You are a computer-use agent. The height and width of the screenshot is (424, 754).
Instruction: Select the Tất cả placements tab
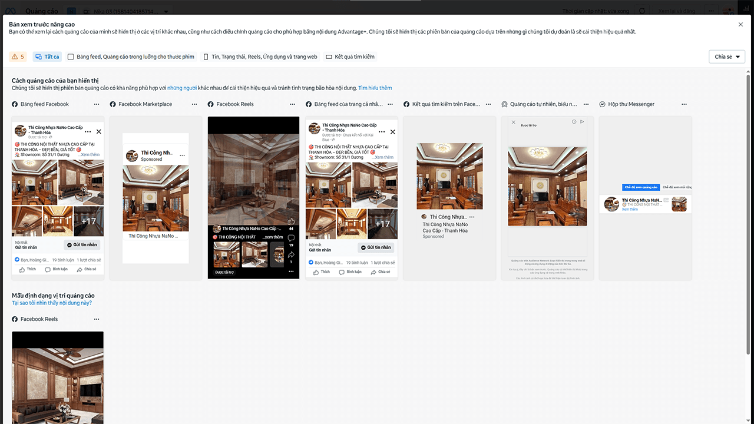pyautogui.click(x=47, y=57)
